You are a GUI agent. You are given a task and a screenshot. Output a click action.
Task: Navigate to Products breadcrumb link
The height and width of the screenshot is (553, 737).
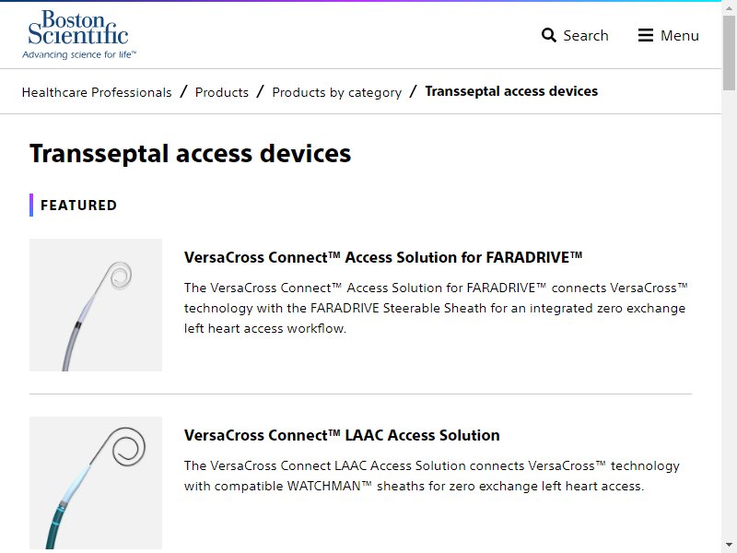coord(222,92)
